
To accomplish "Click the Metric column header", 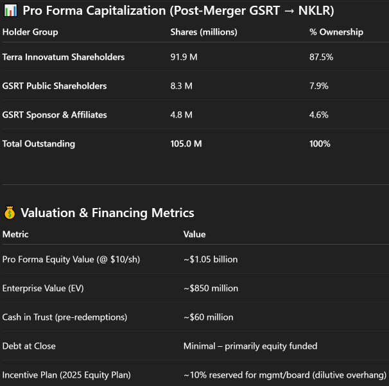I will point(15,234).
